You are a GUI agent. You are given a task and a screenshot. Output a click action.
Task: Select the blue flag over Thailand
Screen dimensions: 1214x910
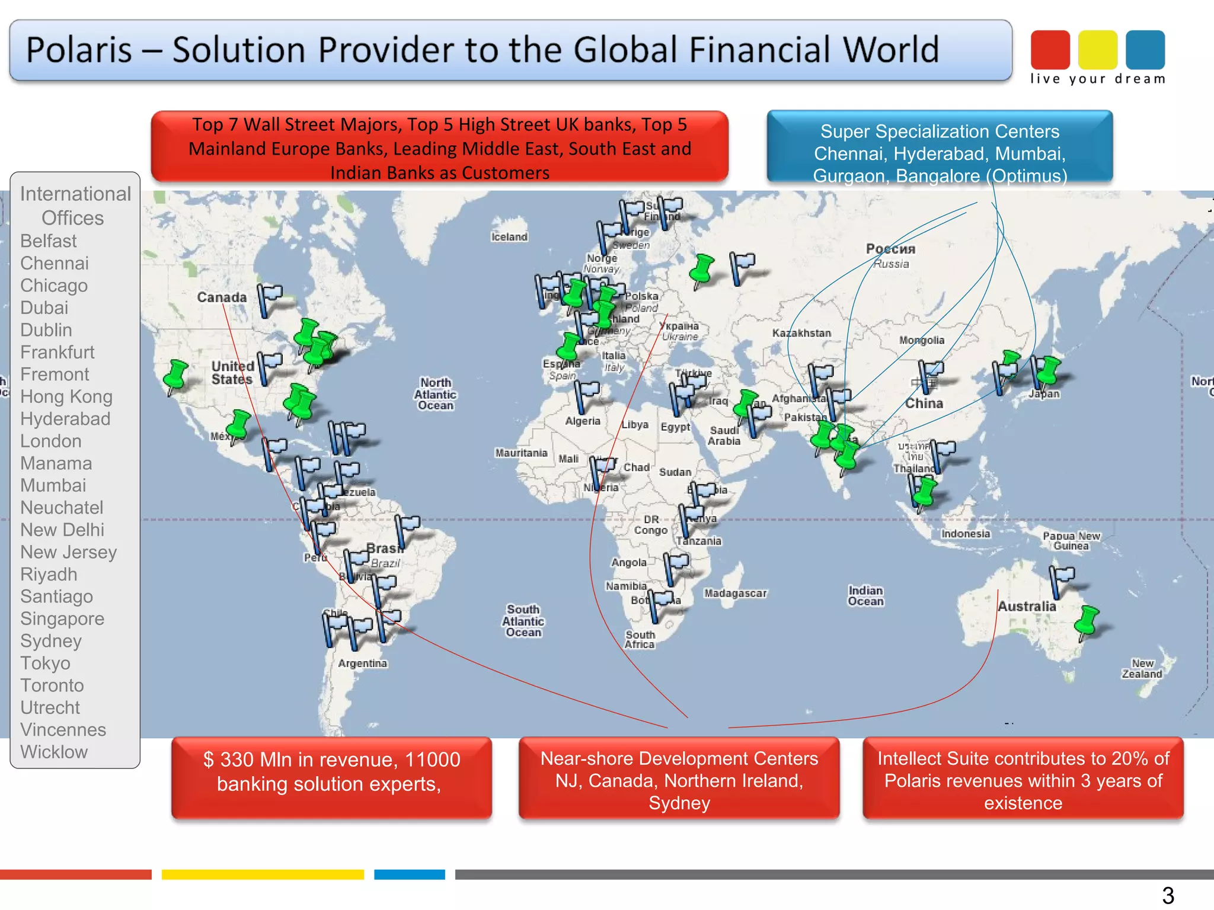[943, 456]
